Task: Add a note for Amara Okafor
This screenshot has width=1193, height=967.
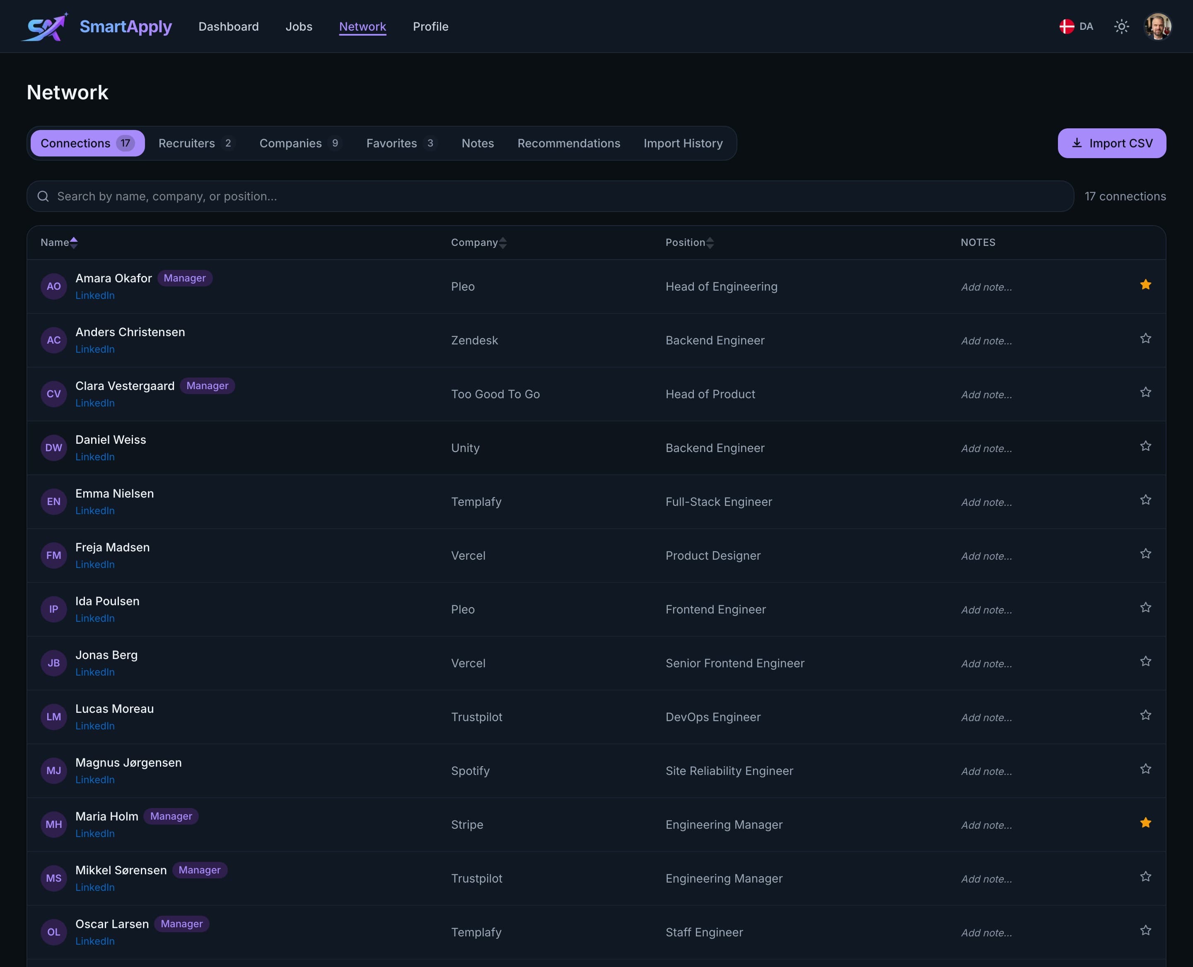Action: point(986,287)
